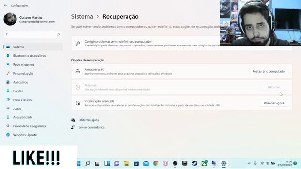Open Aplicativos settings
The image size is (301, 169).
pyautogui.click(x=33, y=82)
